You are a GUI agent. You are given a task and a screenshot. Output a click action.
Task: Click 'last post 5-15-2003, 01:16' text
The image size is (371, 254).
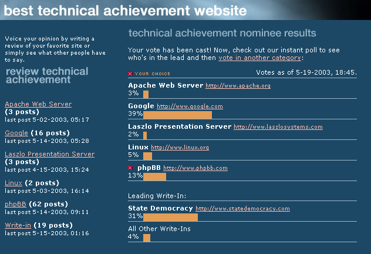47,233
